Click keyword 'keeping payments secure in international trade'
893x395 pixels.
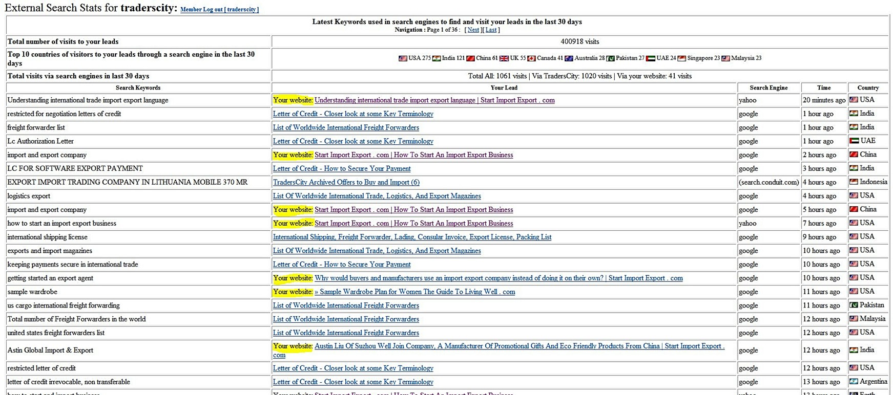coord(73,265)
